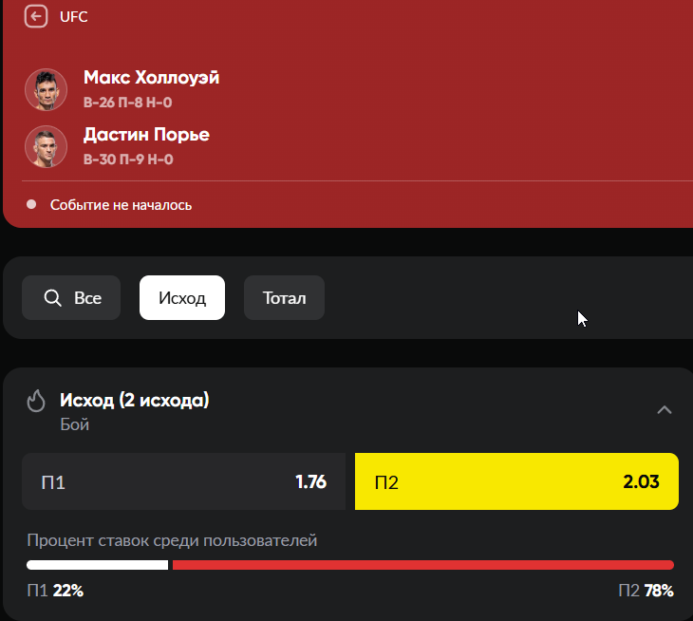Click the red П2 portion of percentage bar
The width and height of the screenshot is (693, 621).
423,565
